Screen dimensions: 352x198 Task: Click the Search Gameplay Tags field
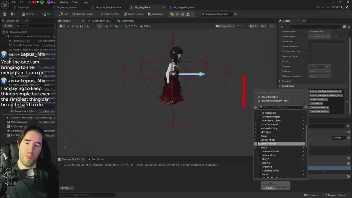(x=281, y=108)
